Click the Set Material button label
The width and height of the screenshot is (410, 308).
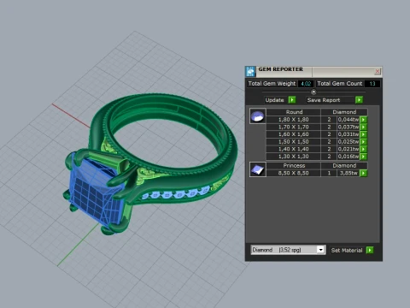(x=347, y=250)
